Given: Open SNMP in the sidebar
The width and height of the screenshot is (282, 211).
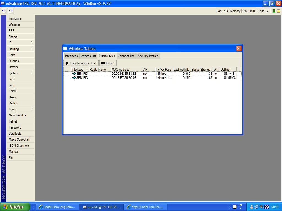Looking at the screenshot, I should coord(20,91).
